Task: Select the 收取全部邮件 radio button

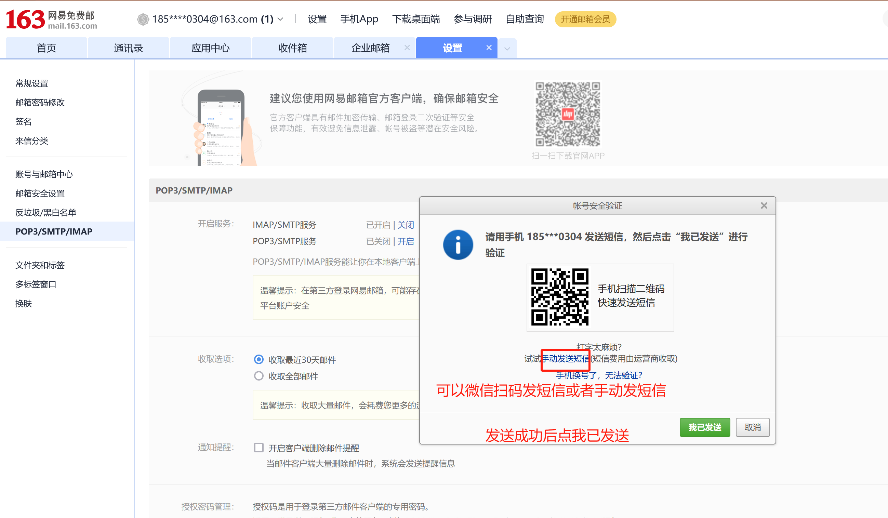Action: tap(259, 376)
